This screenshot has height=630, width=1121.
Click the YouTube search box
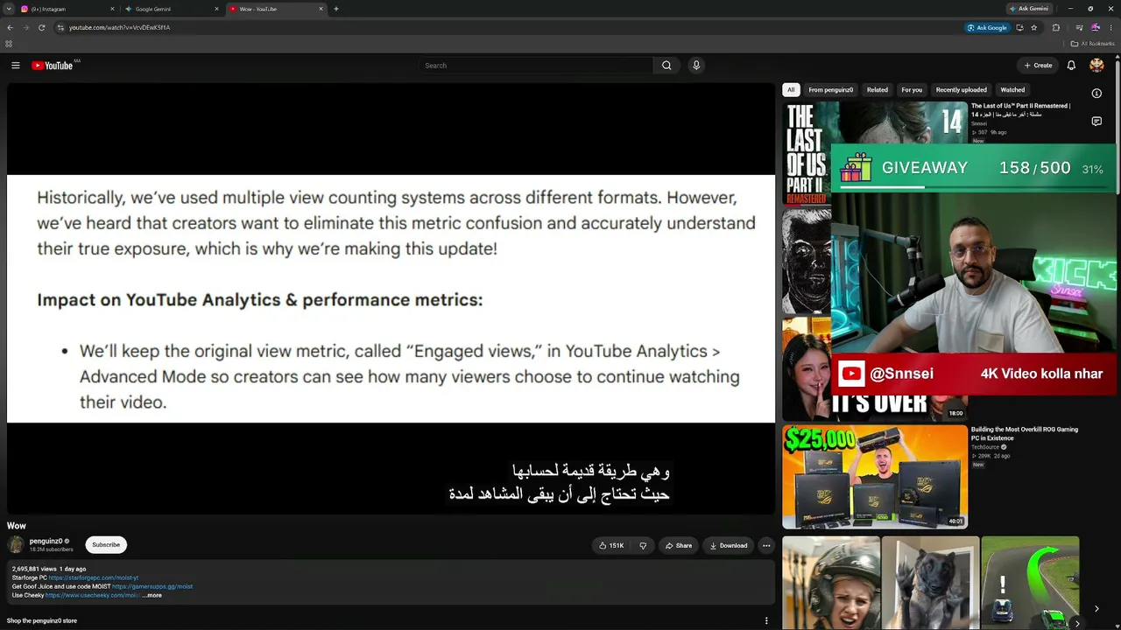536,66
